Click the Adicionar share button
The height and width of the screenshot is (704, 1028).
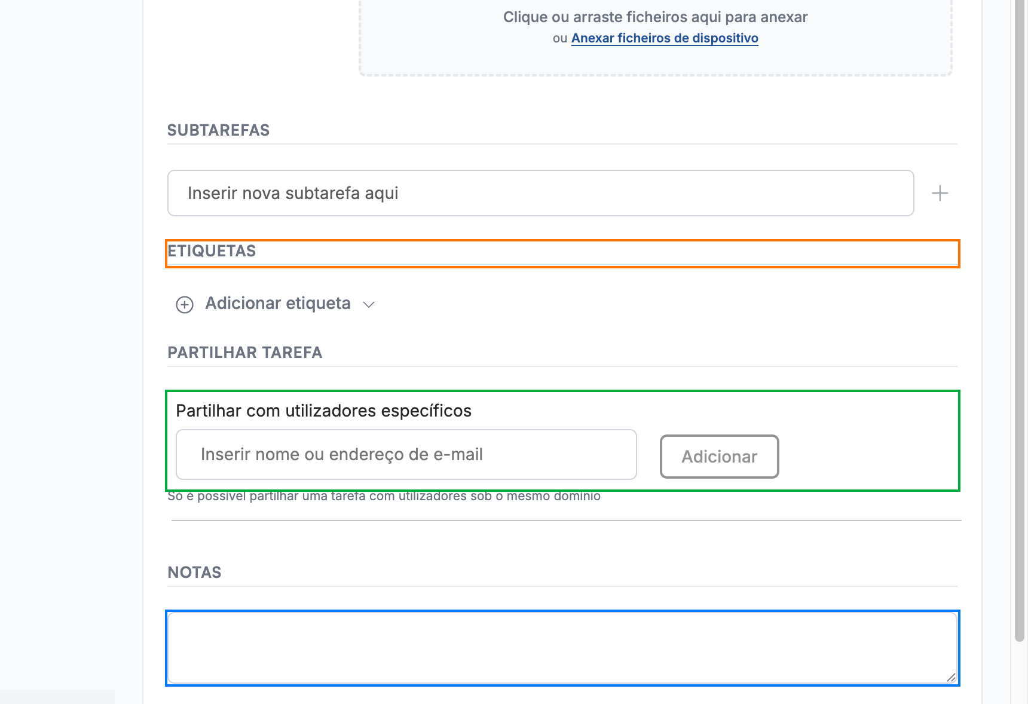719,457
